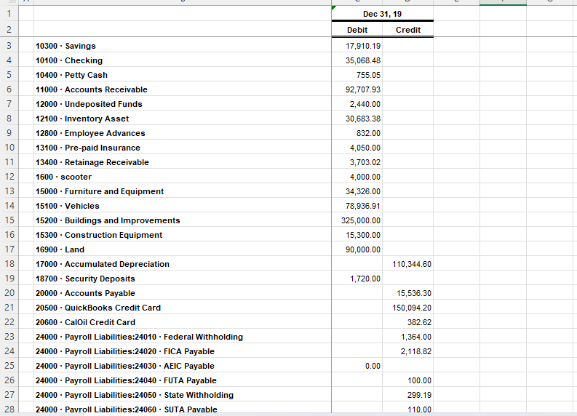Select the debit value 3,703.02
The image size is (577, 416).
click(357, 162)
